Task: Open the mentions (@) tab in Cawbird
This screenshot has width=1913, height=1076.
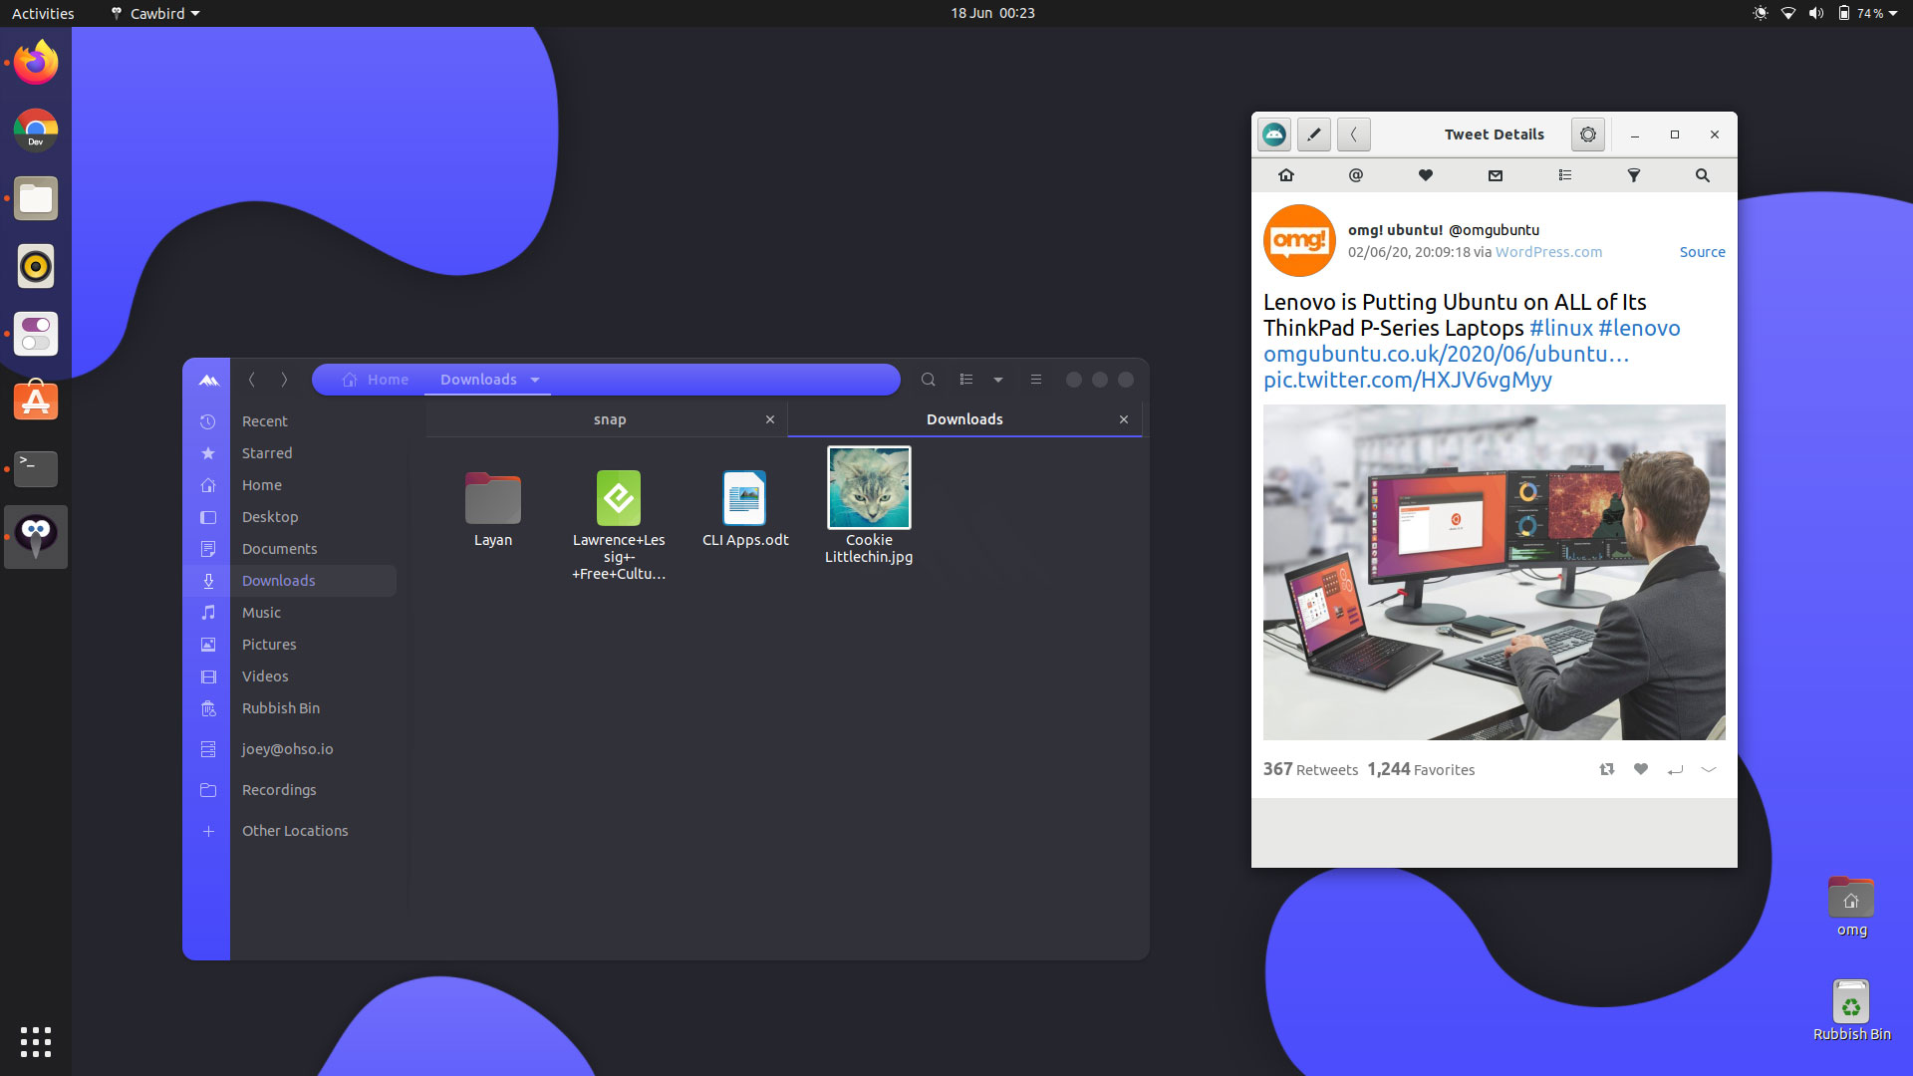Action: [1355, 175]
